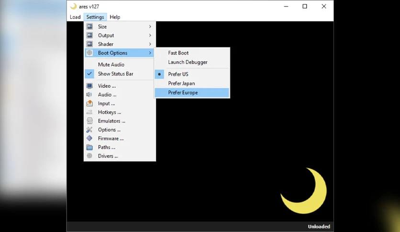Viewport: 400px width, 232px height.
Task: Toggle the Show Status Bar checkmark
Action: click(89, 74)
